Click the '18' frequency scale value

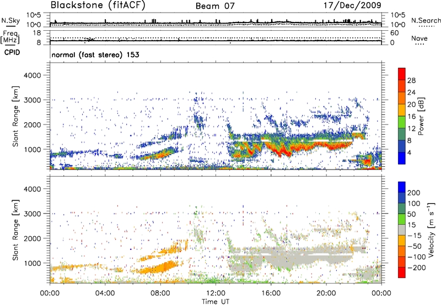coord(37,33)
